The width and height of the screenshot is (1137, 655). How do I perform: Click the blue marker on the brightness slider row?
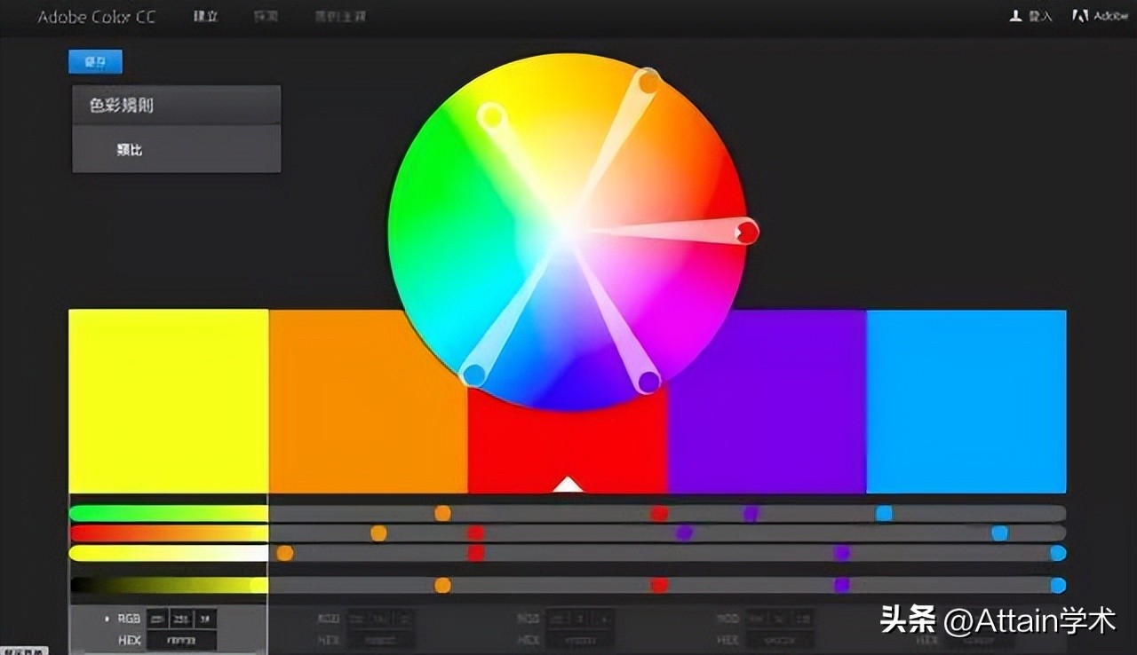[1057, 585]
